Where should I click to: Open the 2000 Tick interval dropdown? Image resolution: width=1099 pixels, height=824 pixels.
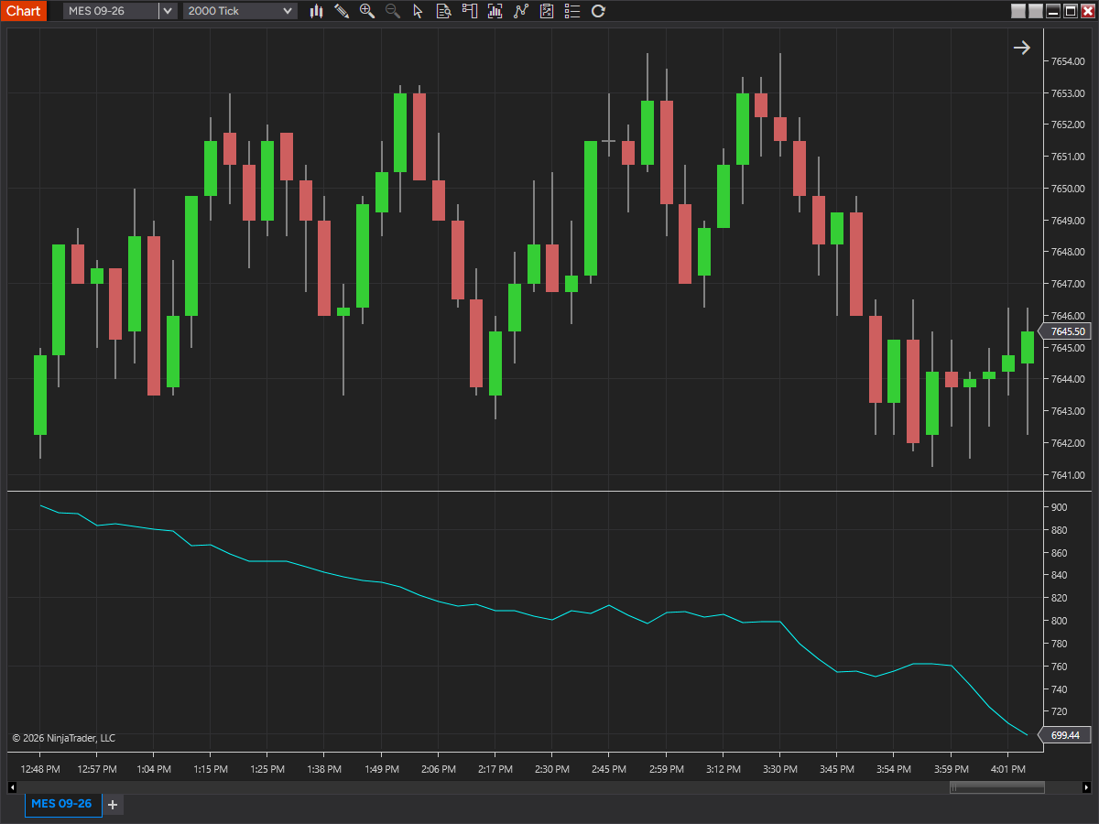coord(240,11)
